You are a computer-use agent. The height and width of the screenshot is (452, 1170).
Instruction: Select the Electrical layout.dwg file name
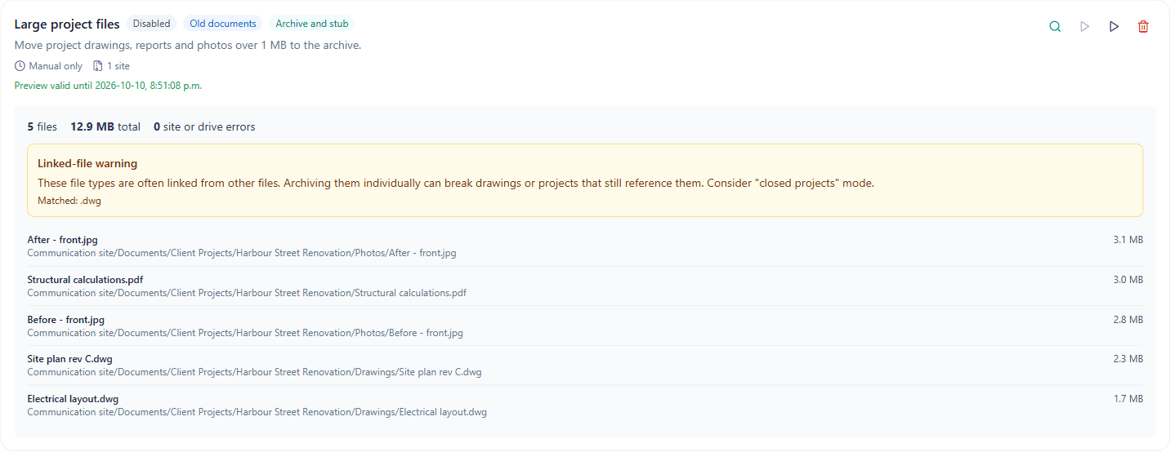[74, 399]
